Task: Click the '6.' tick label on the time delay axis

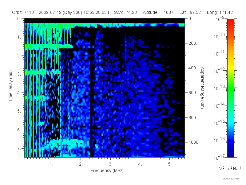Action: (x=19, y=130)
